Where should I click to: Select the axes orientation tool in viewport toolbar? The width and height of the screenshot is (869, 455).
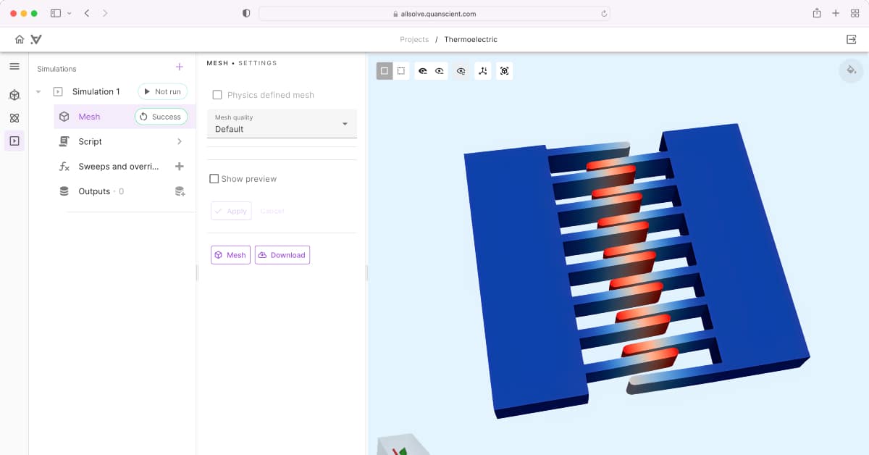(483, 71)
